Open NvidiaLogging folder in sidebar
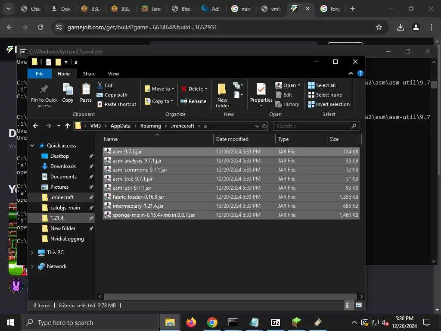Viewport: 441px width, 331px height. coord(66,239)
